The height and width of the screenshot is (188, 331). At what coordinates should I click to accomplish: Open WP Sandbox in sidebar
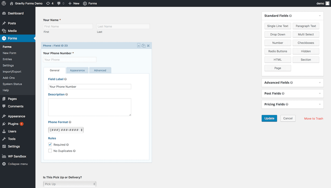pyautogui.click(x=18, y=156)
